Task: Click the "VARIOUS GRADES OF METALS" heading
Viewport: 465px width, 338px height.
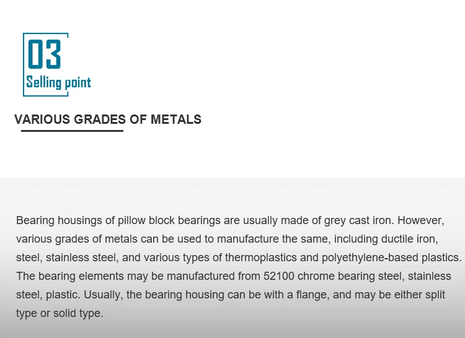Action: [x=108, y=119]
